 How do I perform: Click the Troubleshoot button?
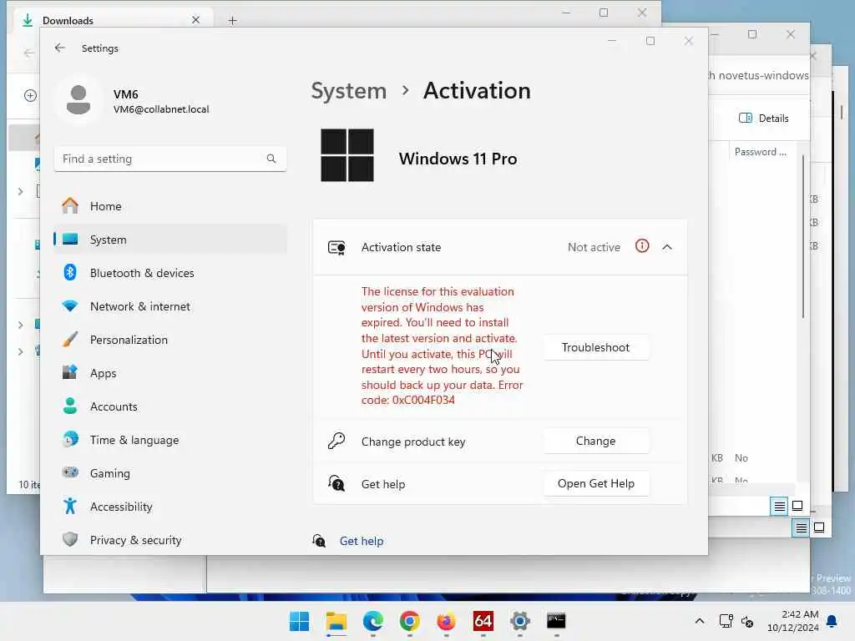596,347
